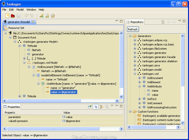
Task: Click the Properties pin to selection icon
Action: (x=90, y=107)
